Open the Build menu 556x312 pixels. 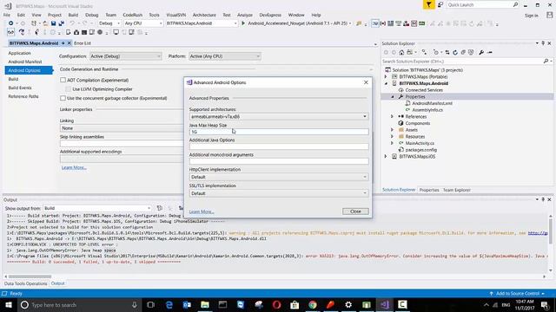click(x=73, y=15)
